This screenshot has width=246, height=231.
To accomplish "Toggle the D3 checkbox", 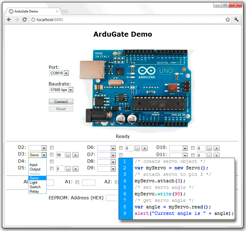I will click(x=52, y=155).
